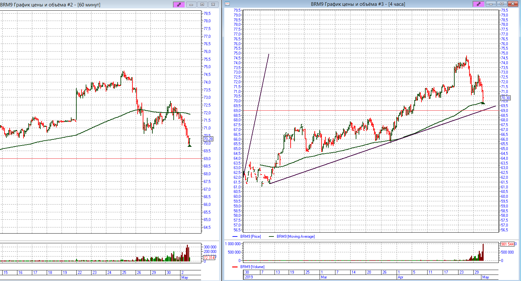Click the May label on 60-minute time axis
Image resolution: width=521 pixels, height=281 pixels.
185,277
